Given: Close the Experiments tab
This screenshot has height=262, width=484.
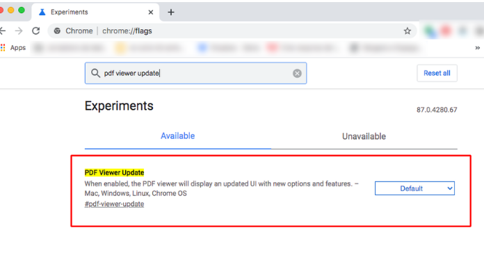Looking at the screenshot, I should pyautogui.click(x=151, y=12).
